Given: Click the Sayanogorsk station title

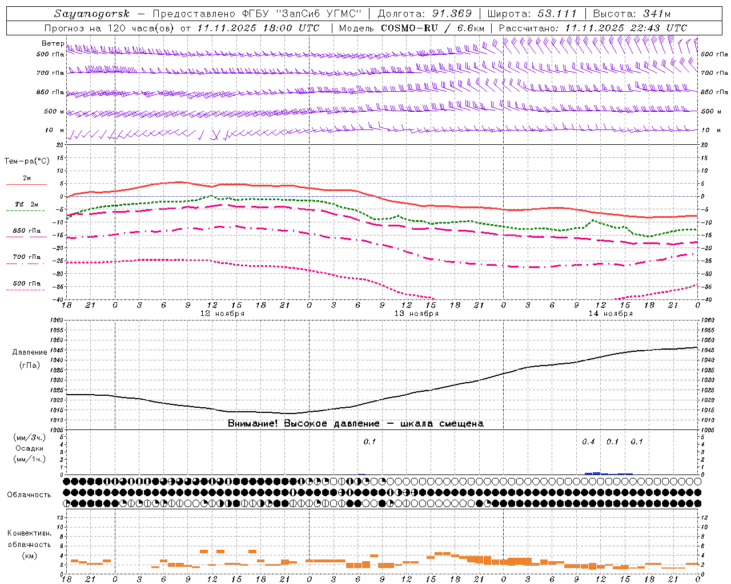Looking at the screenshot, I should click(x=92, y=14).
